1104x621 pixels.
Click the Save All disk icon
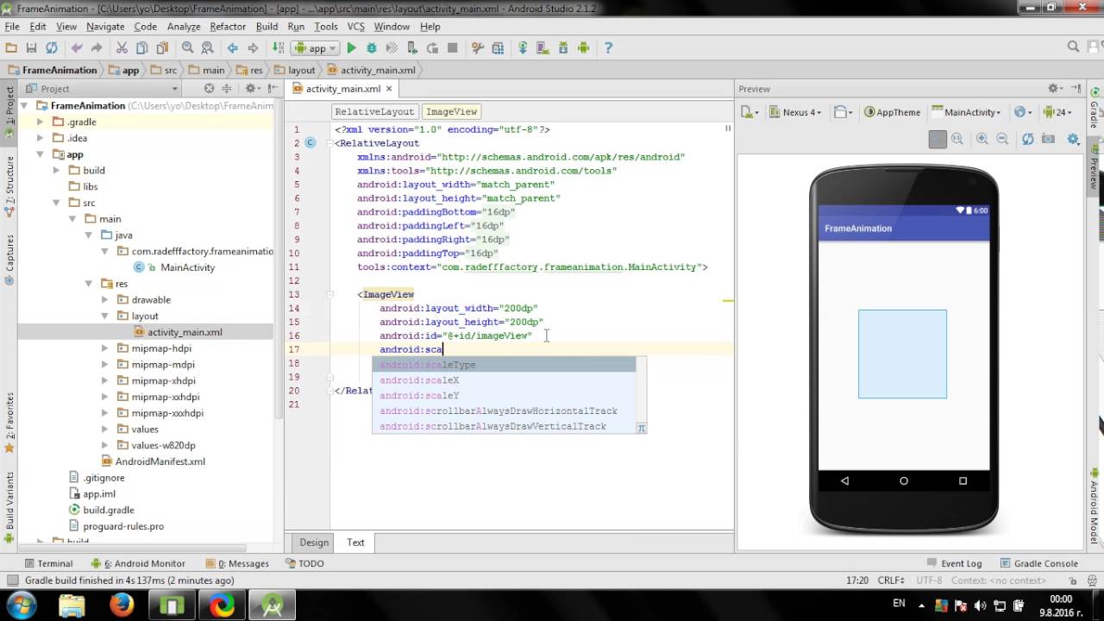coord(32,48)
